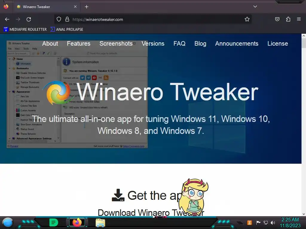The width and height of the screenshot is (306, 229).
Task: Open the Action Center flag icon
Action: click(258, 222)
